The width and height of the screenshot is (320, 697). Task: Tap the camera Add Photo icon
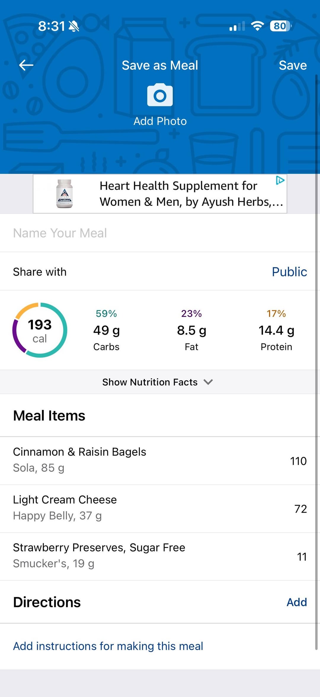pyautogui.click(x=160, y=95)
